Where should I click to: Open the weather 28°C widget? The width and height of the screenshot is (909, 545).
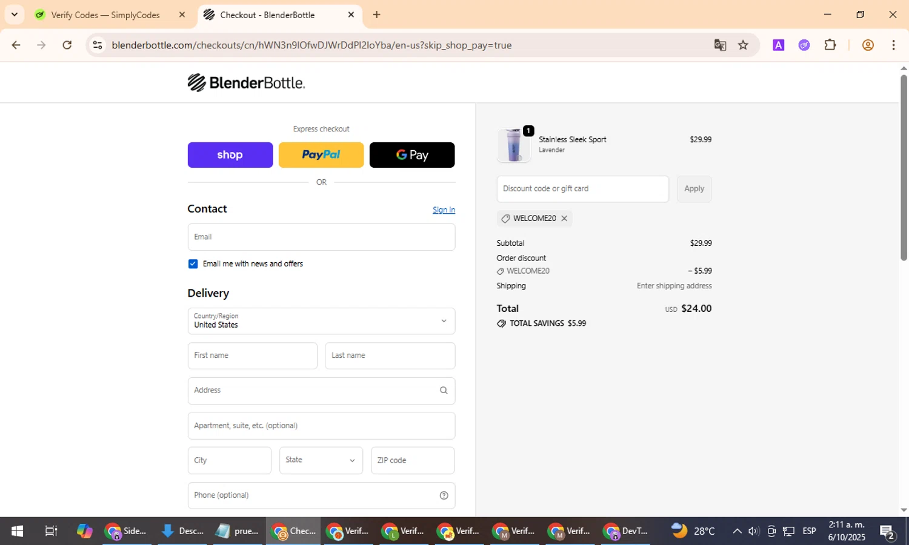pyautogui.click(x=693, y=531)
